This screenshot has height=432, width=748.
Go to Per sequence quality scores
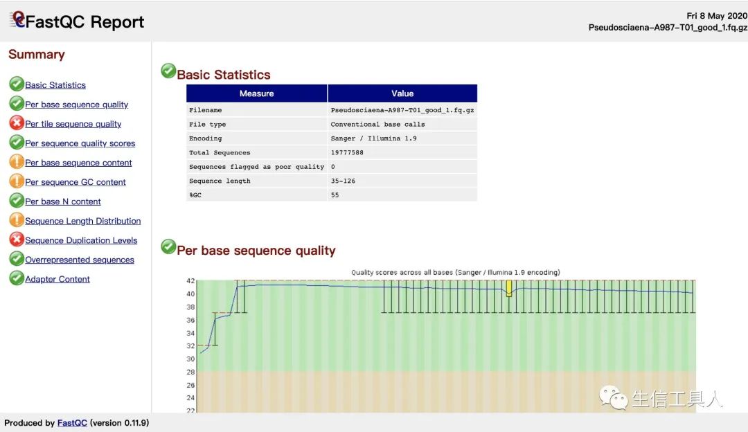80,143
